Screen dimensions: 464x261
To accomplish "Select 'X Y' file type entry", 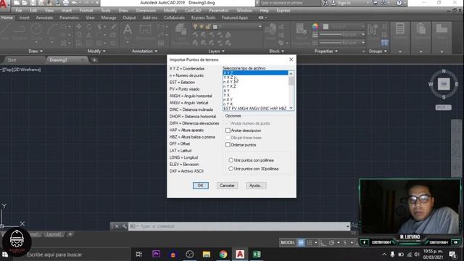I will coord(255,91).
